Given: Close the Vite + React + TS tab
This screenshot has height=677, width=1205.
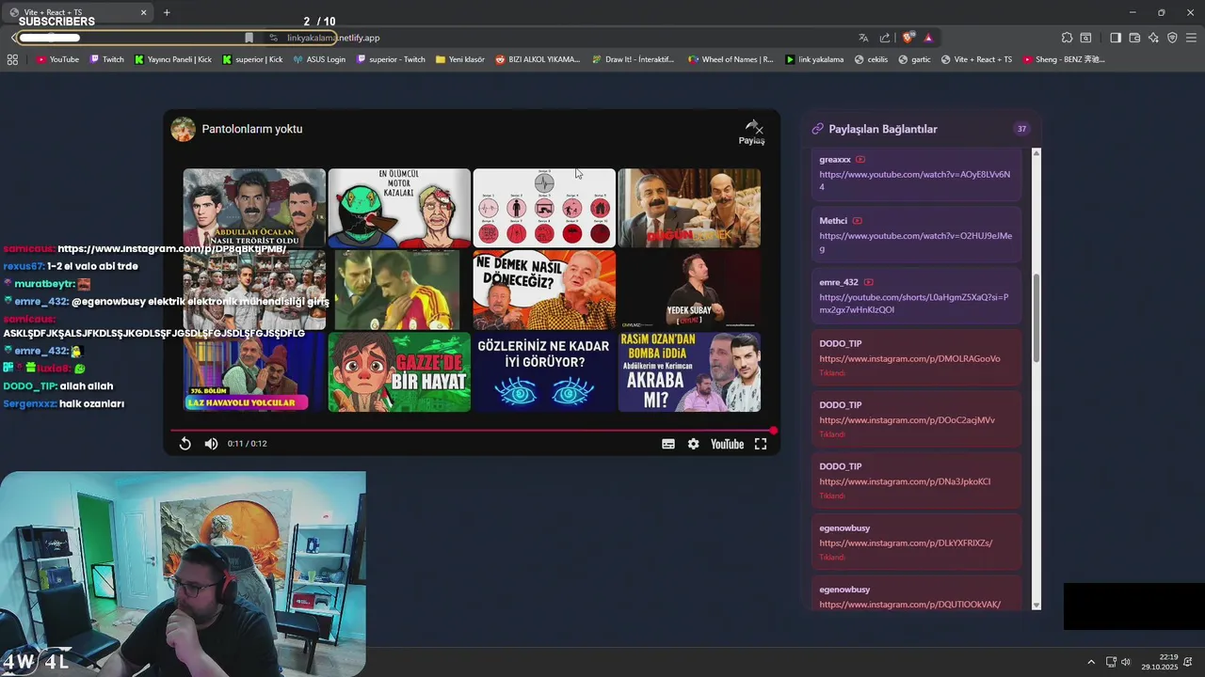Looking at the screenshot, I should (x=143, y=12).
